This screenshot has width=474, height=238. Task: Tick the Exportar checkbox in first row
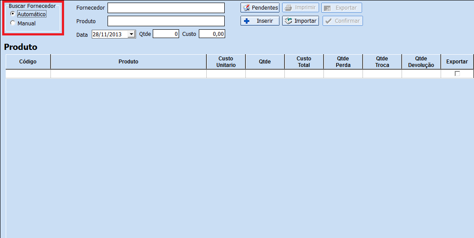pyautogui.click(x=457, y=73)
